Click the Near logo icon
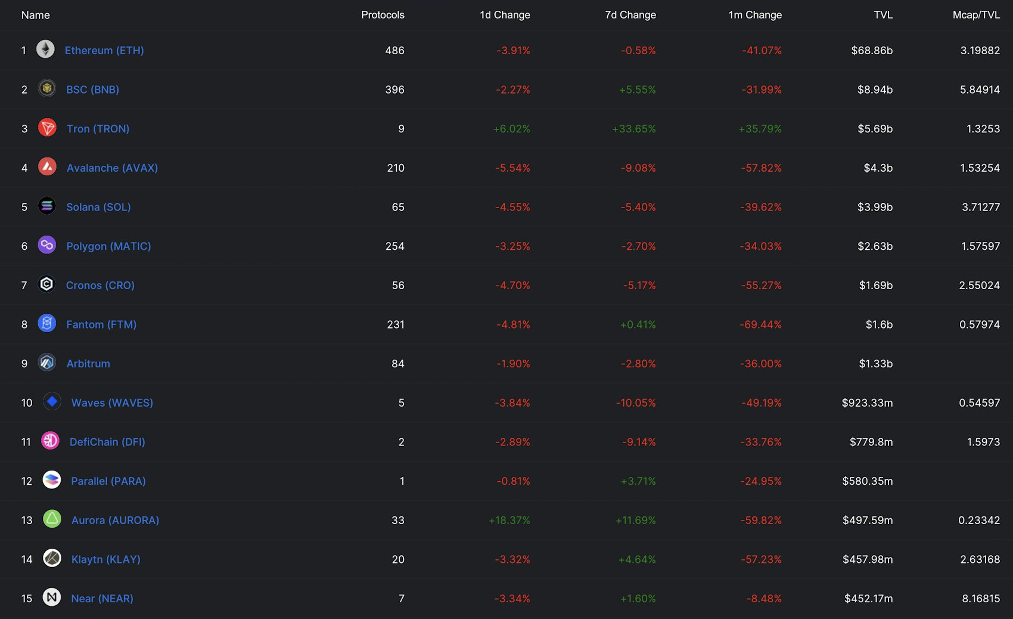1013x619 pixels. [52, 598]
